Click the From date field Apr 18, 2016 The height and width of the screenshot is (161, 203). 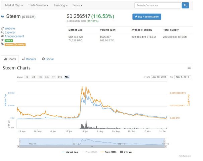pos(159,77)
